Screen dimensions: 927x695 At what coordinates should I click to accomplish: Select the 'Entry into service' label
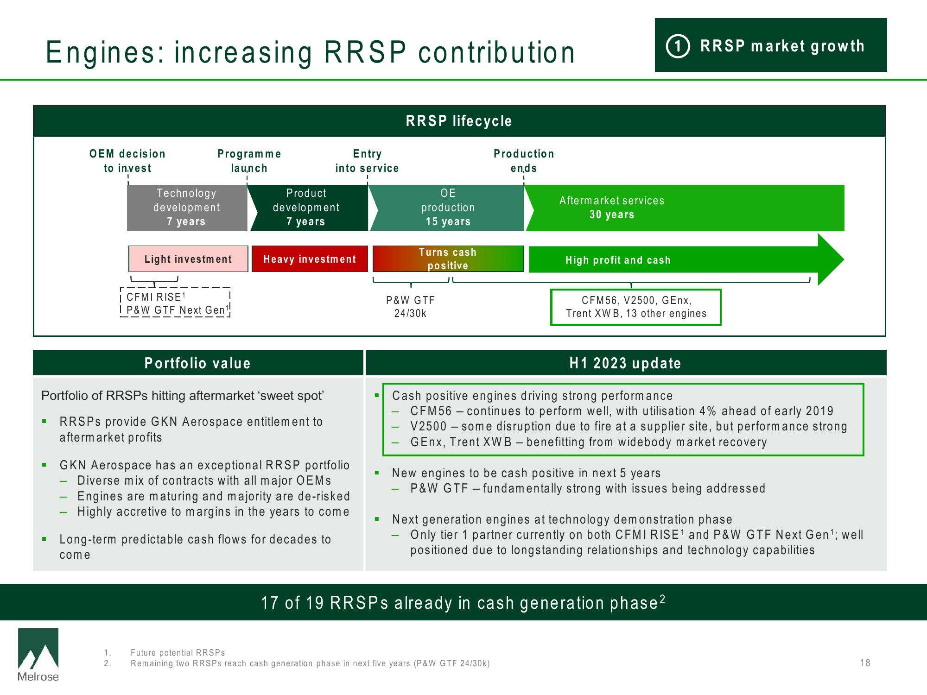367,161
